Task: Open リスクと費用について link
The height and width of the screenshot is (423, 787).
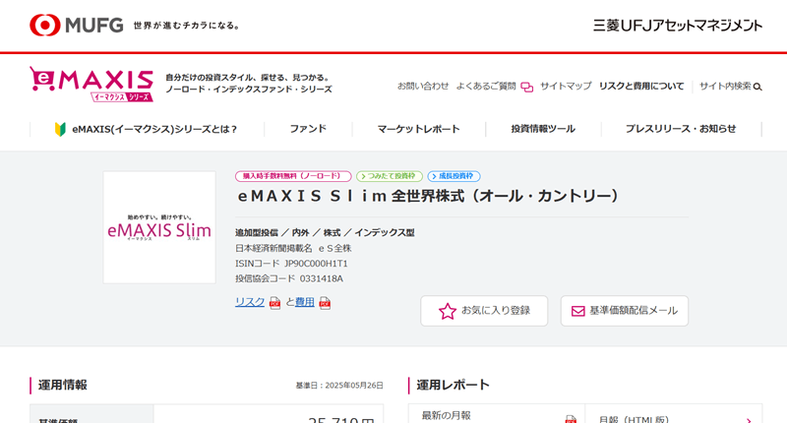Action: pyautogui.click(x=641, y=87)
